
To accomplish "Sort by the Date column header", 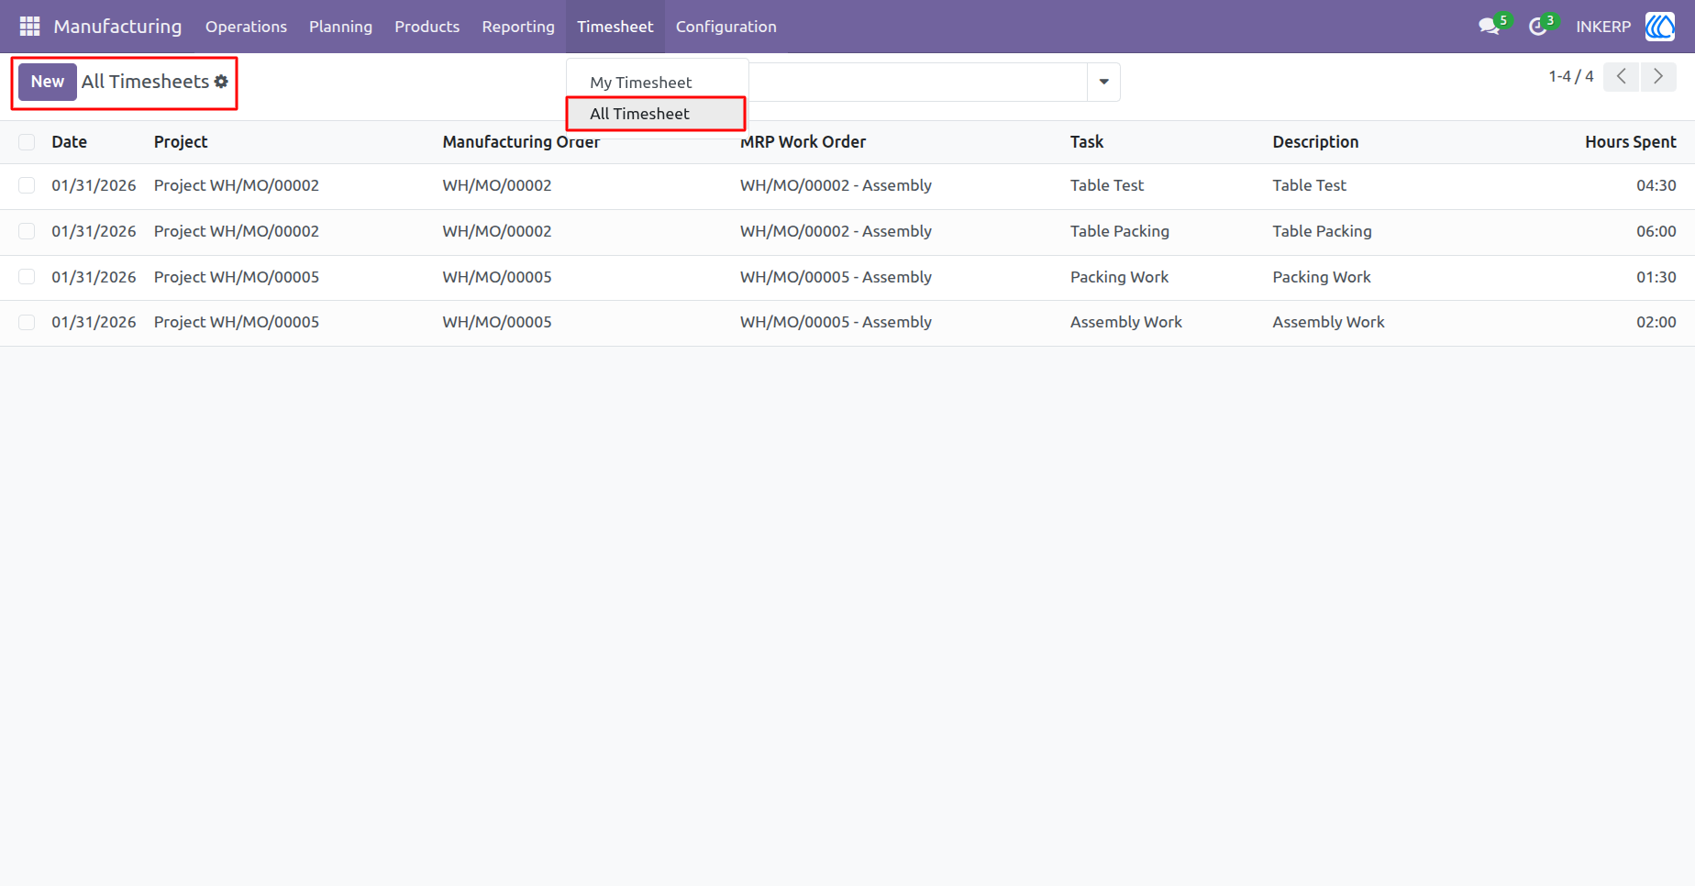I will [70, 142].
